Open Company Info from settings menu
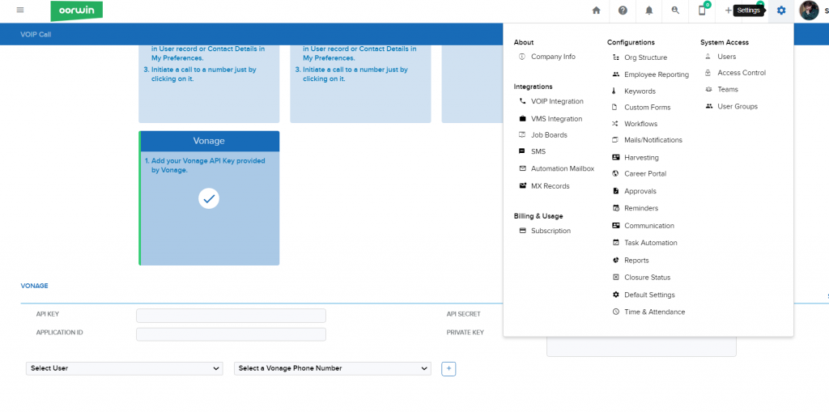This screenshot has height=412, width=829. pos(553,57)
